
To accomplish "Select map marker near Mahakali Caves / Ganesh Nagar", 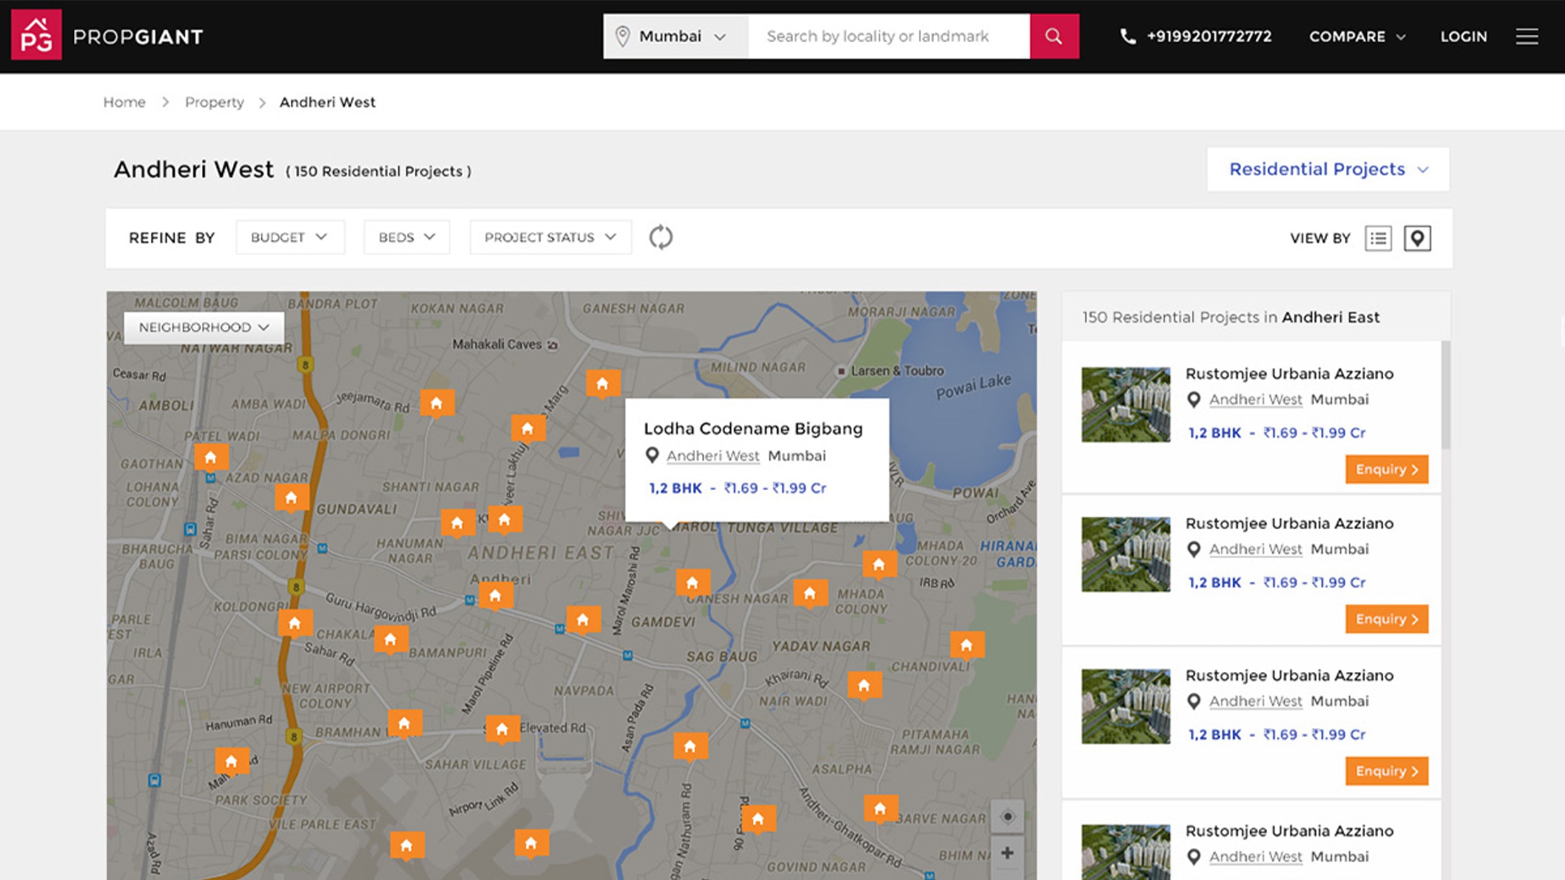I will pyautogui.click(x=603, y=384).
